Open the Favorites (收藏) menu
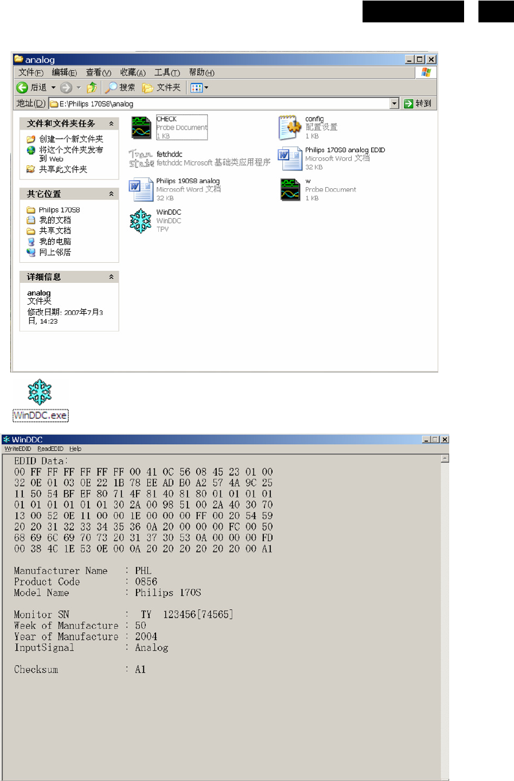The height and width of the screenshot is (781, 514). coord(133,72)
